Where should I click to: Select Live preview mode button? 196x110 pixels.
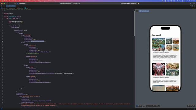[x=137, y=106]
